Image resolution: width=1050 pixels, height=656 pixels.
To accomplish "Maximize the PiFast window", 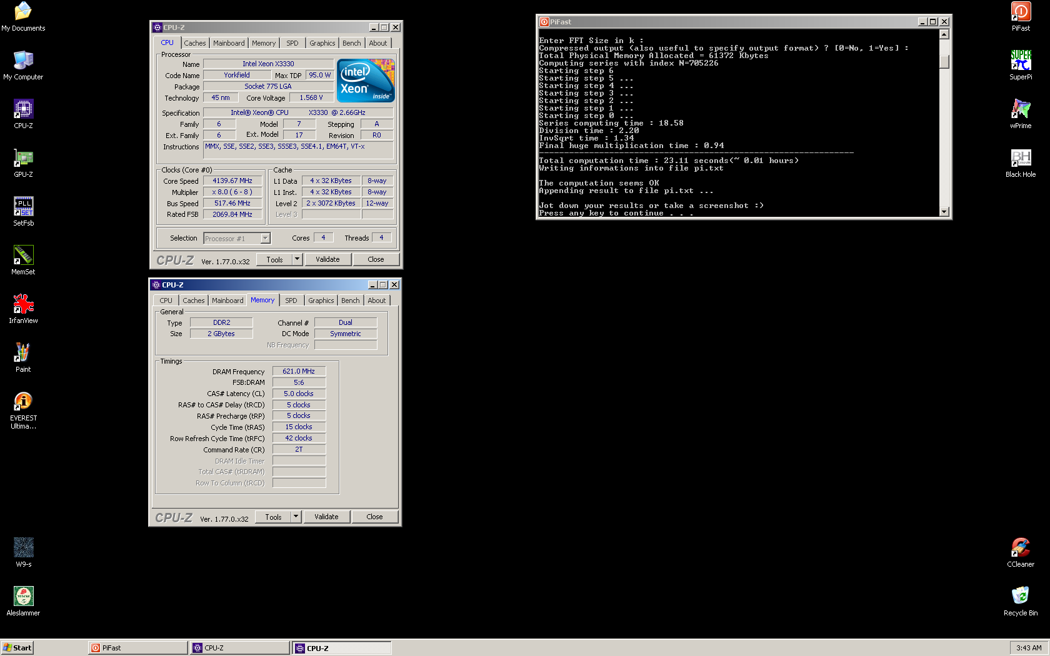I will [933, 22].
